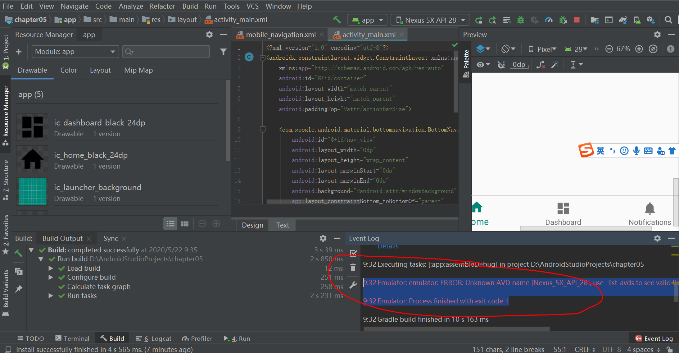This screenshot has height=353, width=679.
Task: Click Zoom to Fit Screen icon in Preview
Action: point(653,49)
